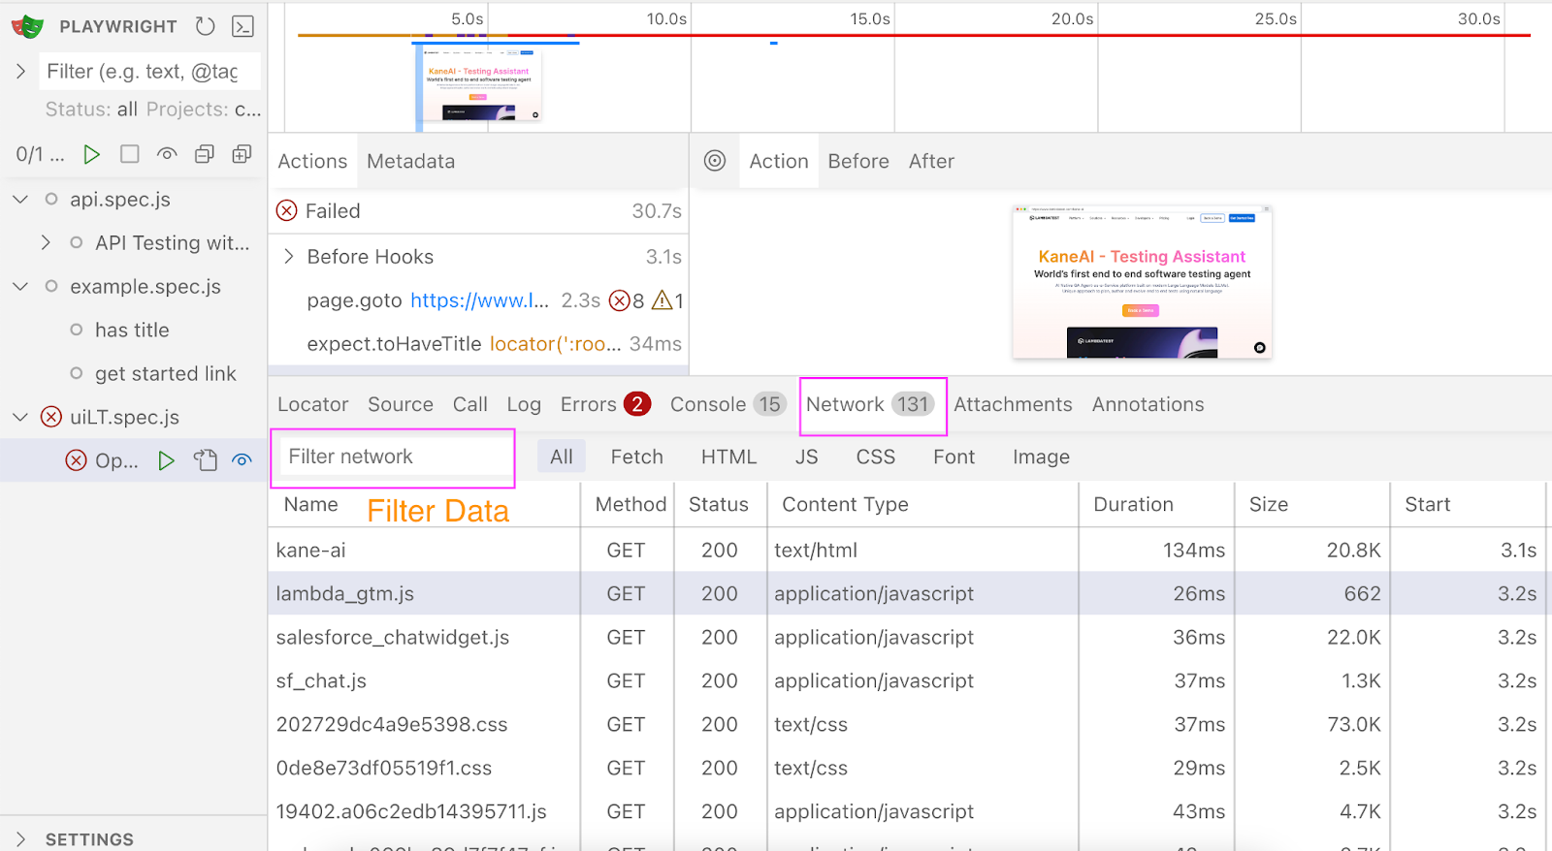1552x851 pixels.
Task: Select the Action snapshot tab
Action: pyautogui.click(x=779, y=161)
